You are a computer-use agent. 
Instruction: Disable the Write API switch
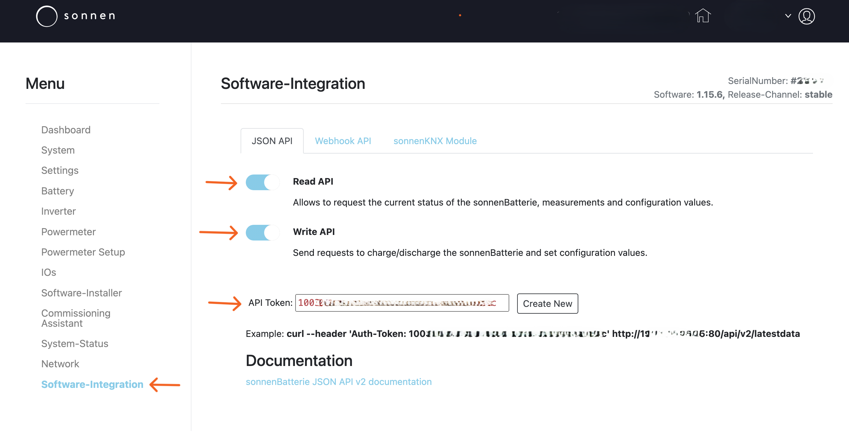pyautogui.click(x=262, y=233)
